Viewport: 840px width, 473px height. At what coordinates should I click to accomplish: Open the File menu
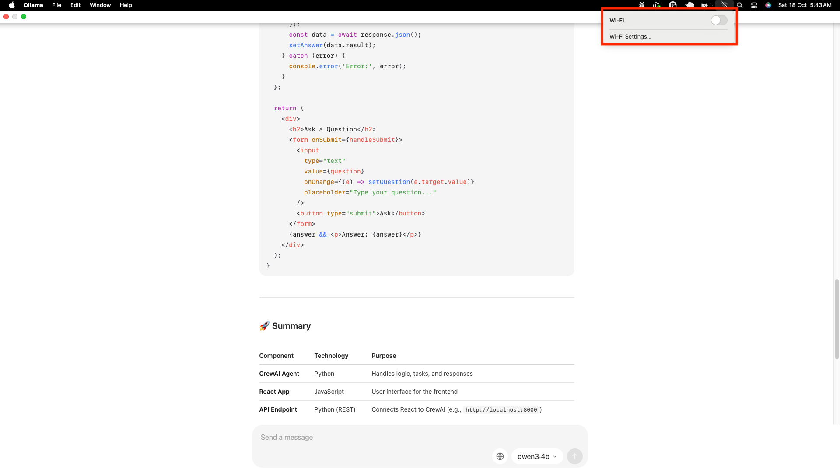point(56,5)
